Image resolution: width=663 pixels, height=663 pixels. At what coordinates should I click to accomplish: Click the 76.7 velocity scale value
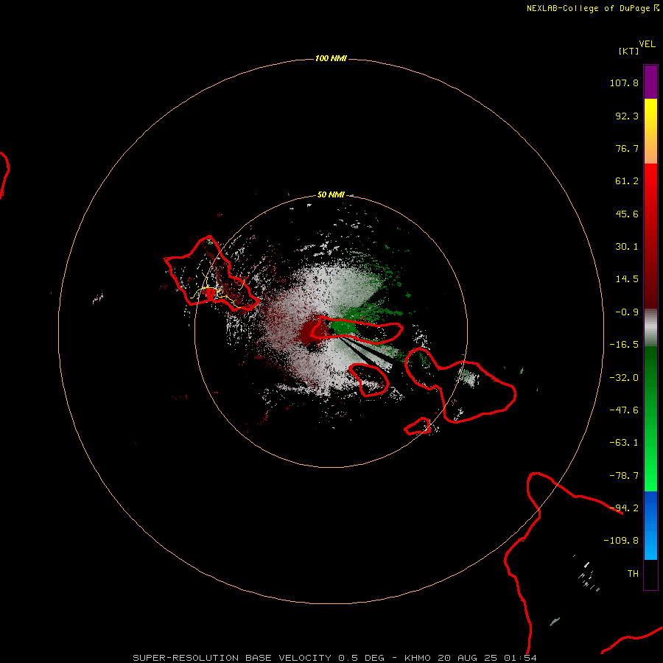coord(627,148)
